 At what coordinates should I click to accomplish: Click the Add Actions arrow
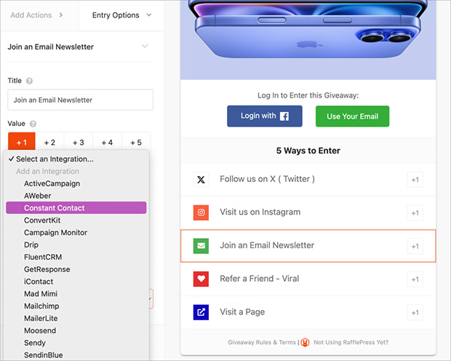pyautogui.click(x=60, y=15)
